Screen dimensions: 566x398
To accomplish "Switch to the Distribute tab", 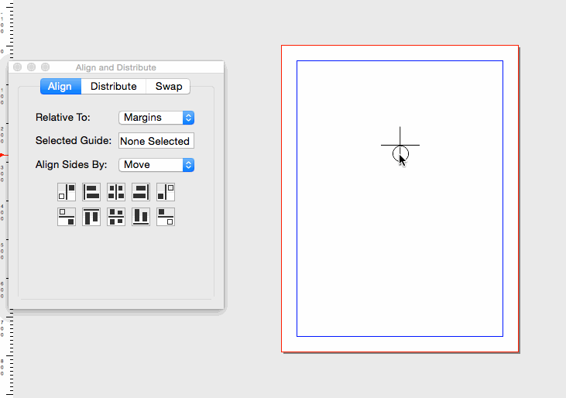I will 114,86.
